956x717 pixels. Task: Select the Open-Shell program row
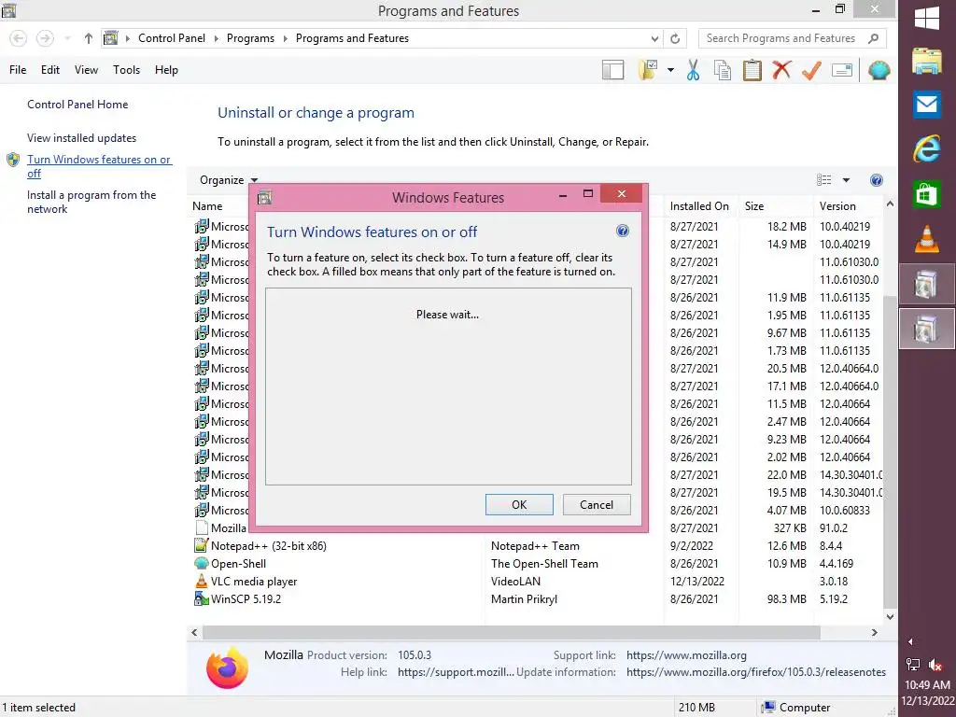[x=537, y=563]
